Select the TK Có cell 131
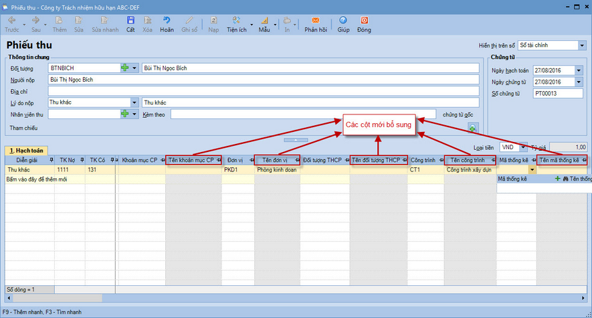Screen dimensions: 592x318 (100, 169)
